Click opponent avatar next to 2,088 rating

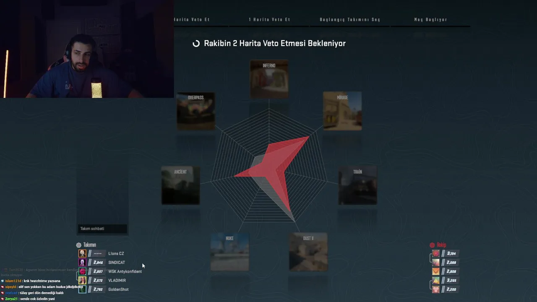pos(436,263)
